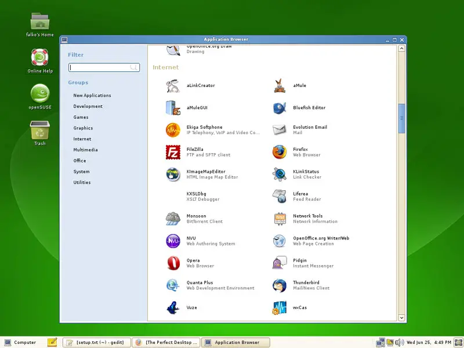Open the FileZilla red icon
Viewport: 464px width, 348px height.
point(173,152)
